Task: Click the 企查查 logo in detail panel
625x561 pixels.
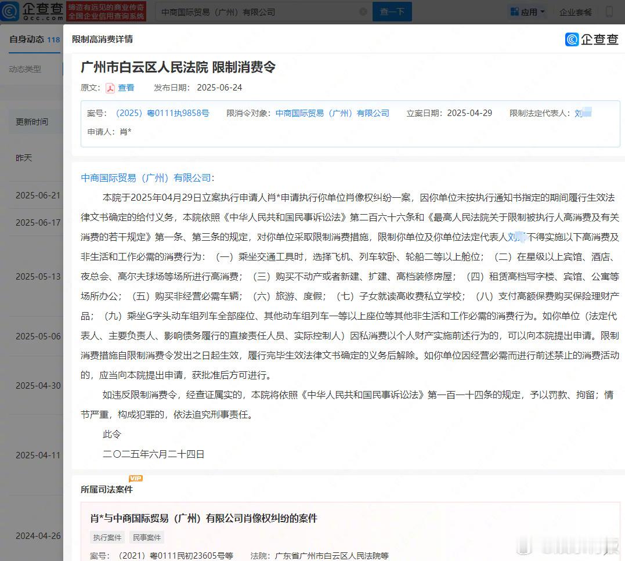Action: click(x=592, y=39)
